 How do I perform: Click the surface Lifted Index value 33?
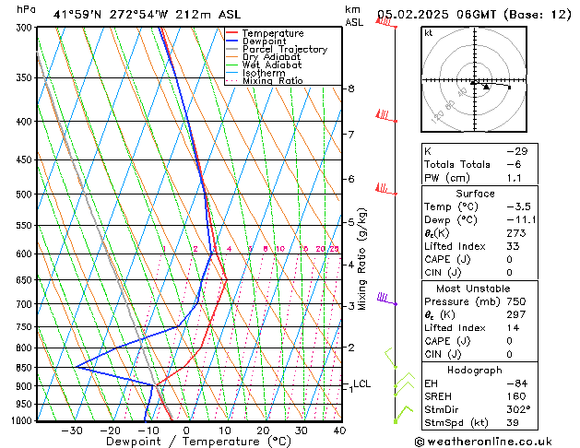pyautogui.click(x=513, y=246)
